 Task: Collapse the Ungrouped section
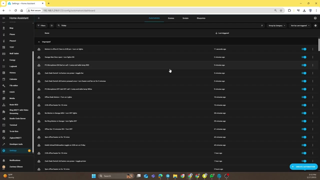pos(39,42)
